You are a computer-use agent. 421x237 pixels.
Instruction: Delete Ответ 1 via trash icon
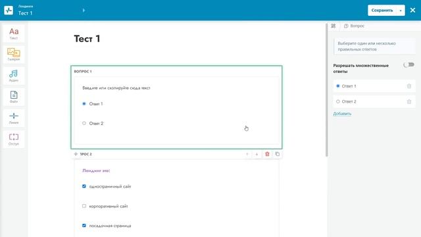[x=409, y=86]
